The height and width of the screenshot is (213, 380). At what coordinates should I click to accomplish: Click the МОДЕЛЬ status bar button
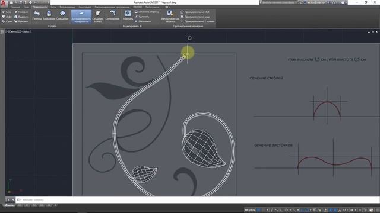click(x=250, y=210)
